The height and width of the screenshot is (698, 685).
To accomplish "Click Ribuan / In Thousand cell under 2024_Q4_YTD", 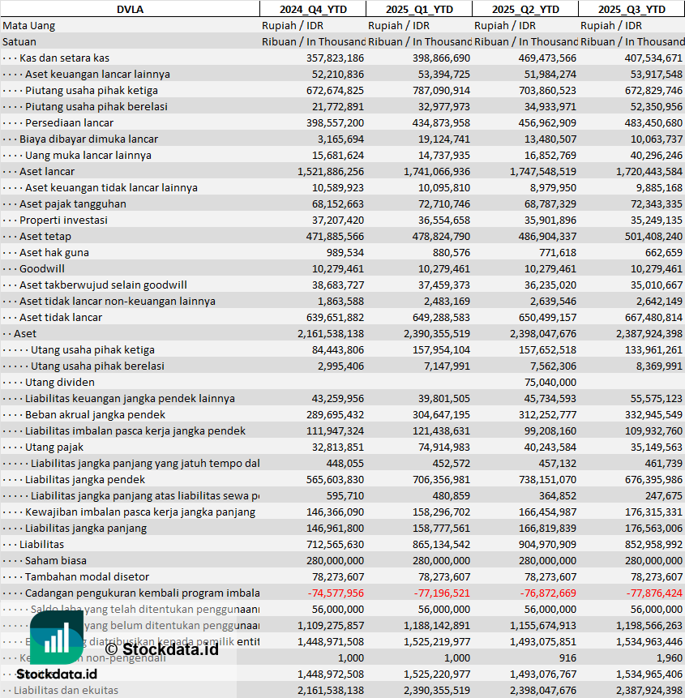I will (314, 42).
